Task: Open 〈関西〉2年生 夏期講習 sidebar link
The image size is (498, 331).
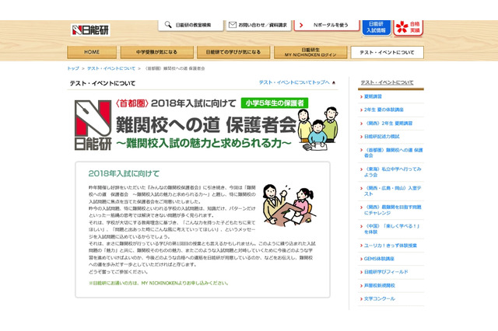Action: pyautogui.click(x=388, y=124)
